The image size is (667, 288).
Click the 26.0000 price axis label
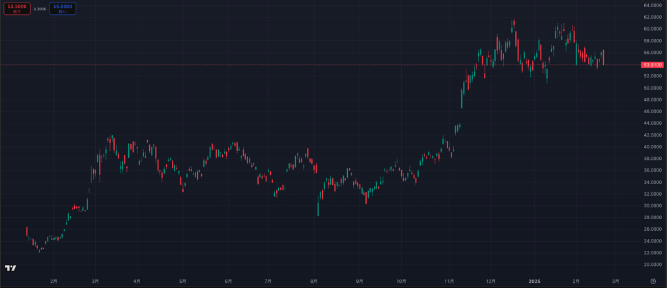click(652, 229)
